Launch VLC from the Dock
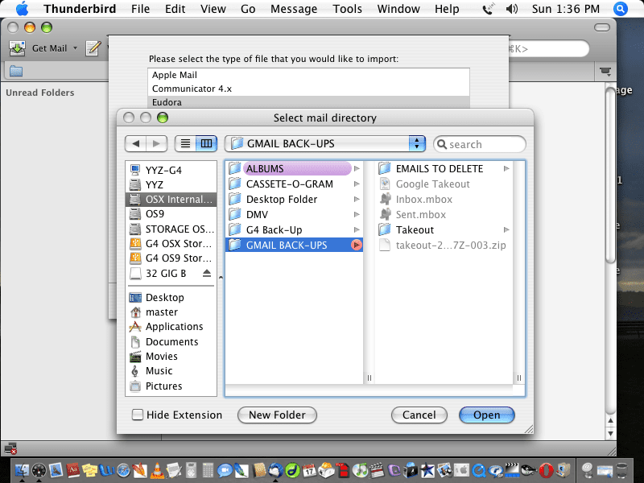 (156, 470)
